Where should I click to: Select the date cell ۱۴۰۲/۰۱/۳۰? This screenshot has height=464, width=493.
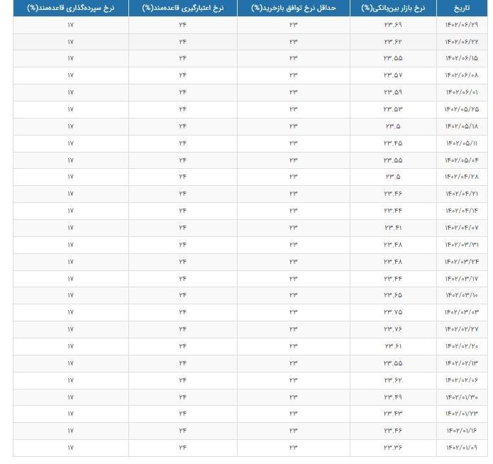pyautogui.click(x=462, y=396)
